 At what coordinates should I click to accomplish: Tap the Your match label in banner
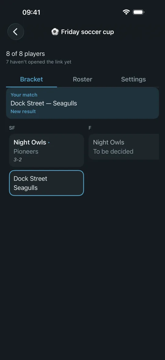(24, 95)
